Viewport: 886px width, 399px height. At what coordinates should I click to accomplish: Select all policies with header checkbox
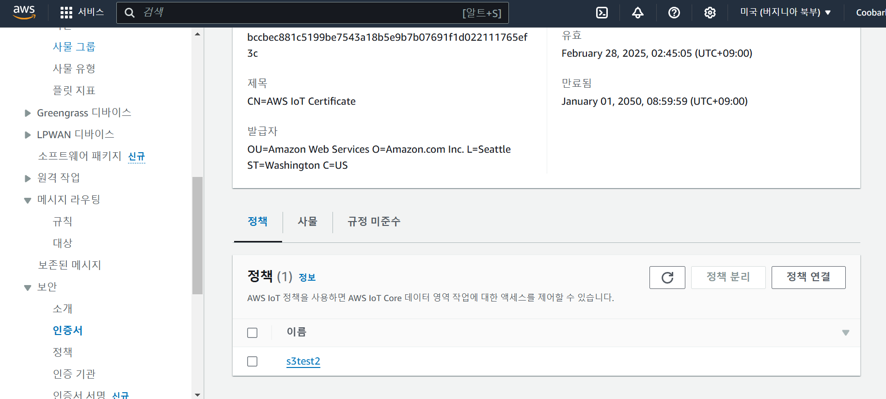253,333
